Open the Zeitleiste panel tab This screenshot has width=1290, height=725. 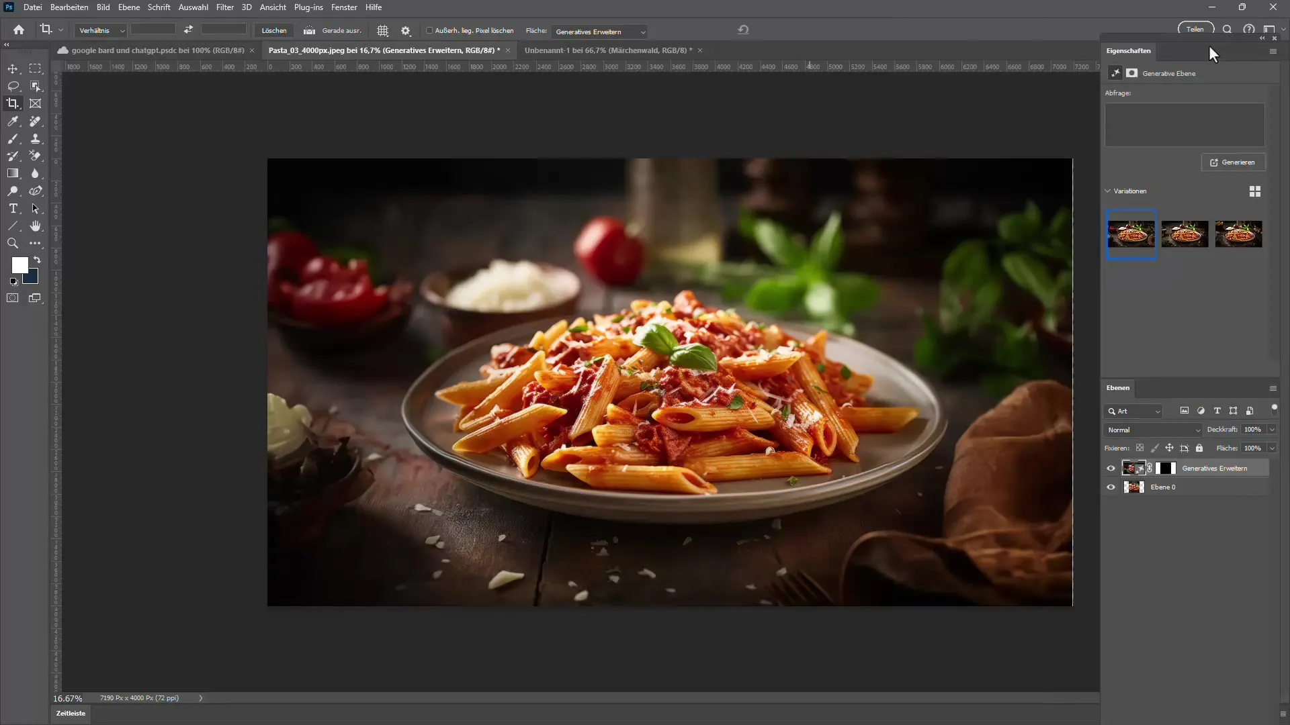(71, 714)
